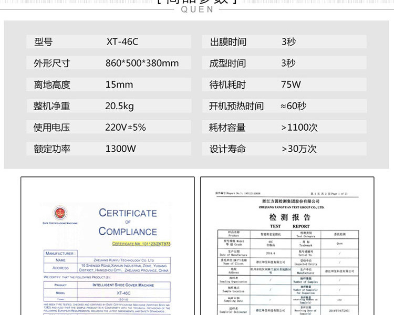Image resolution: width=394 pixels, height=315 pixels.
Task: Click the 设计寿命 label
Action: click(x=227, y=149)
